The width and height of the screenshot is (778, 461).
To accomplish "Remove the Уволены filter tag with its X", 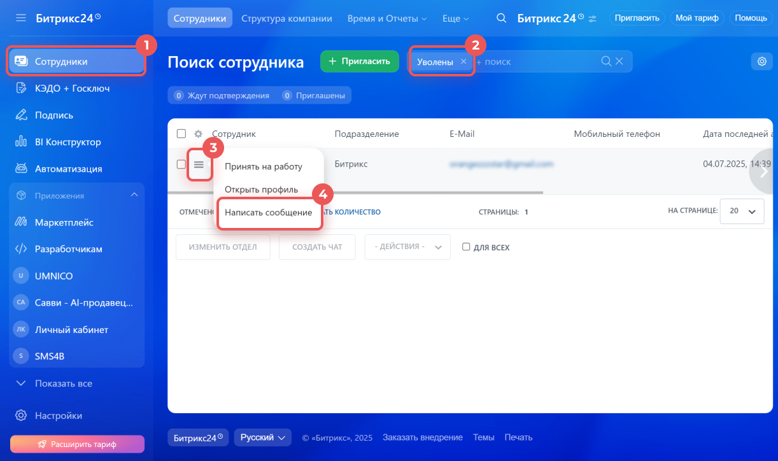I will (463, 62).
